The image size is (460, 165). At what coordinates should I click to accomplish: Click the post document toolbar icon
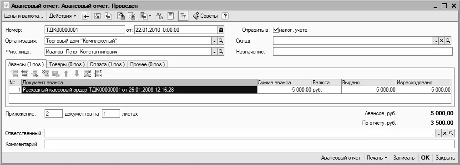click(121, 16)
